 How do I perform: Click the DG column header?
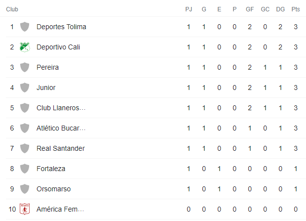(280, 9)
